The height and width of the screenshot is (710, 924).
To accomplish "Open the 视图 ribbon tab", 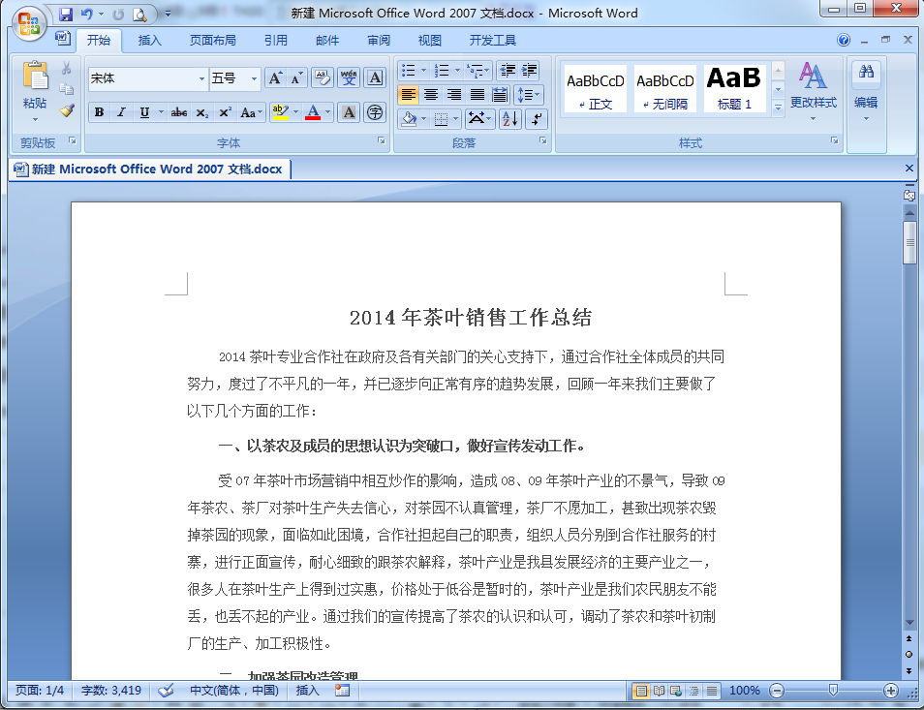I will click(x=430, y=40).
